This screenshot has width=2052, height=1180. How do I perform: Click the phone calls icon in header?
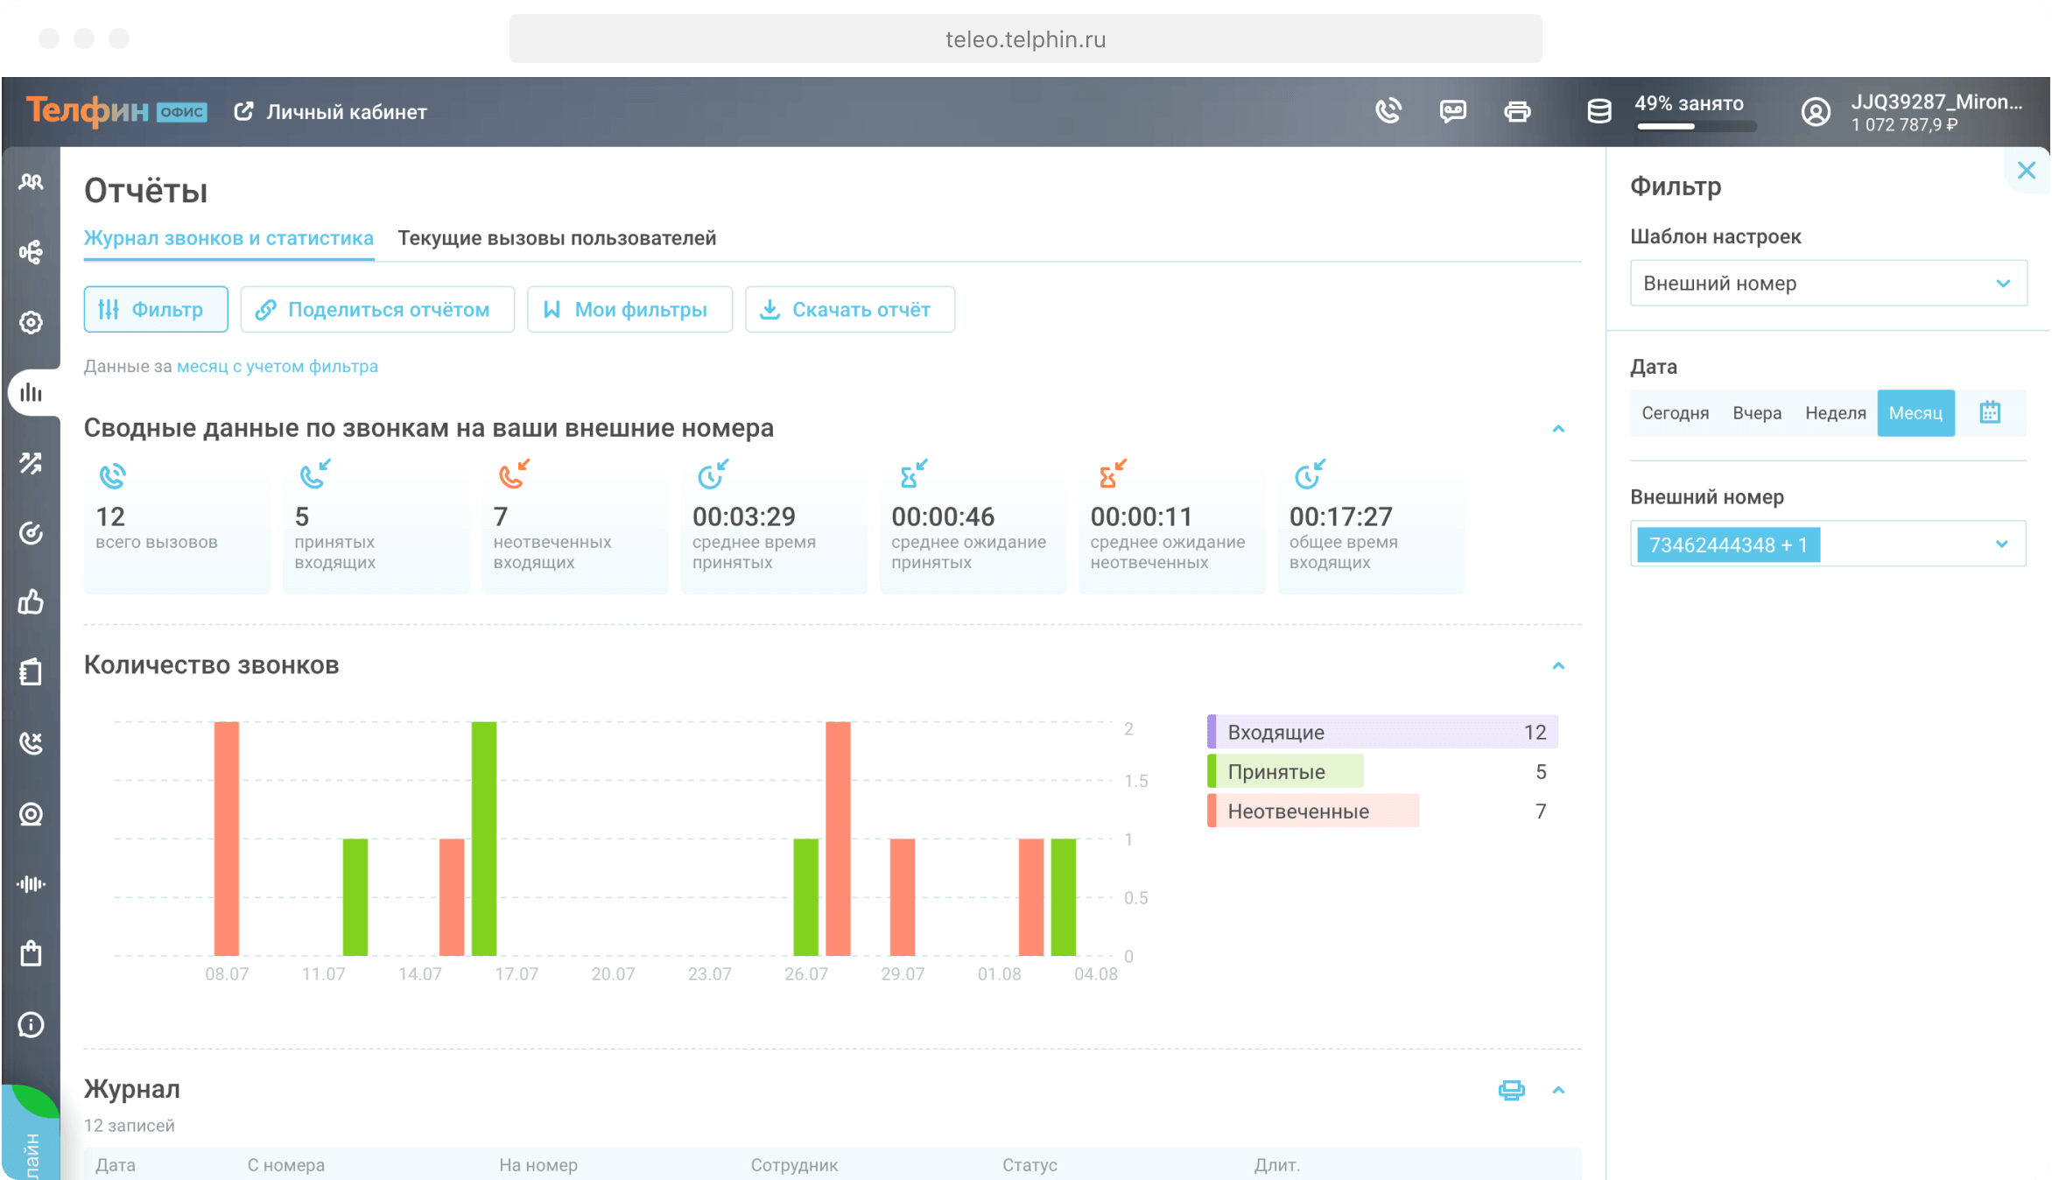click(1388, 111)
